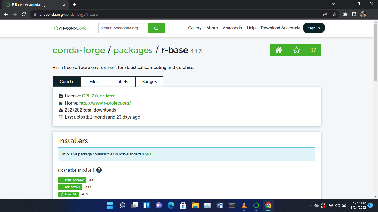Focus the Search Anaconda.org field
The image size is (378, 212).
click(x=123, y=28)
